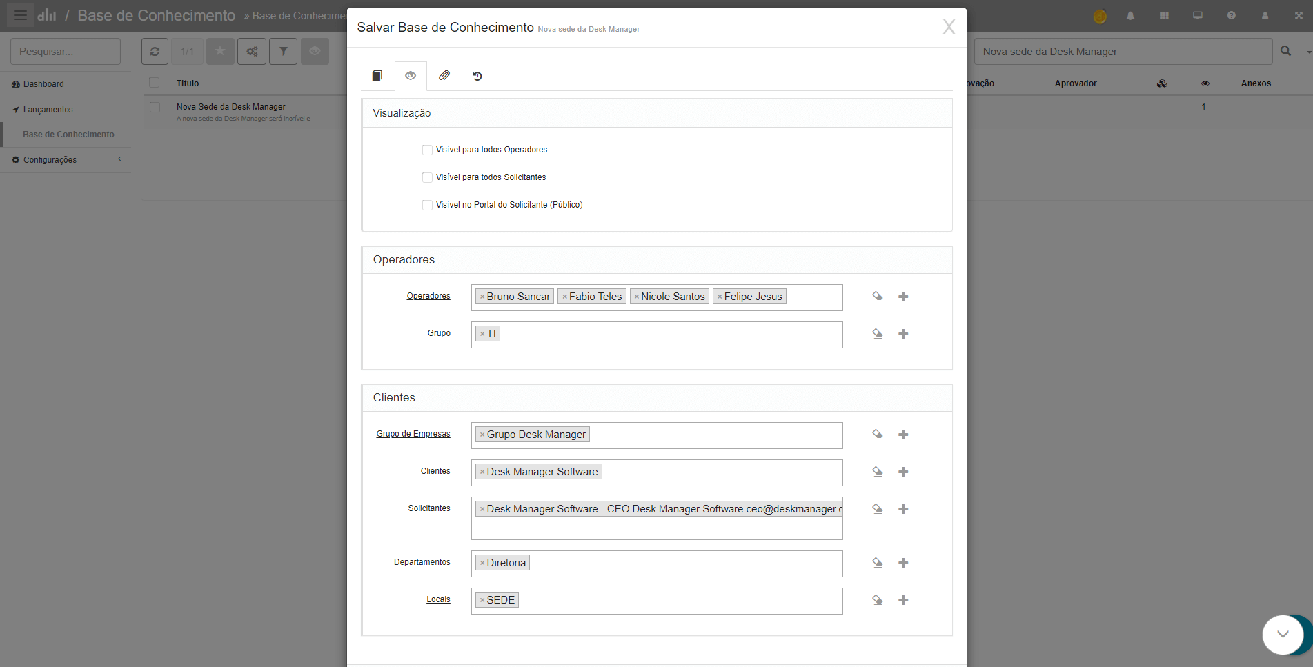Open dropdown arrow beside search icon

[1308, 52]
